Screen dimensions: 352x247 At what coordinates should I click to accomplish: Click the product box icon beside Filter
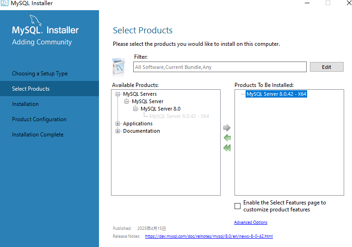(118, 67)
